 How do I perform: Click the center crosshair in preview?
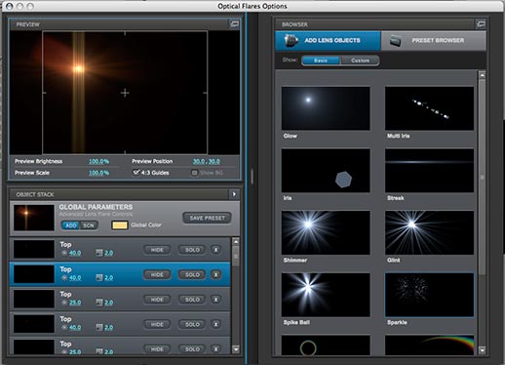pyautogui.click(x=125, y=93)
